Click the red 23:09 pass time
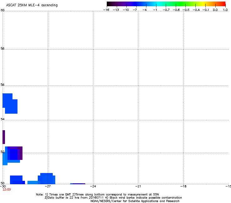231x203 pixels. pos(7,190)
